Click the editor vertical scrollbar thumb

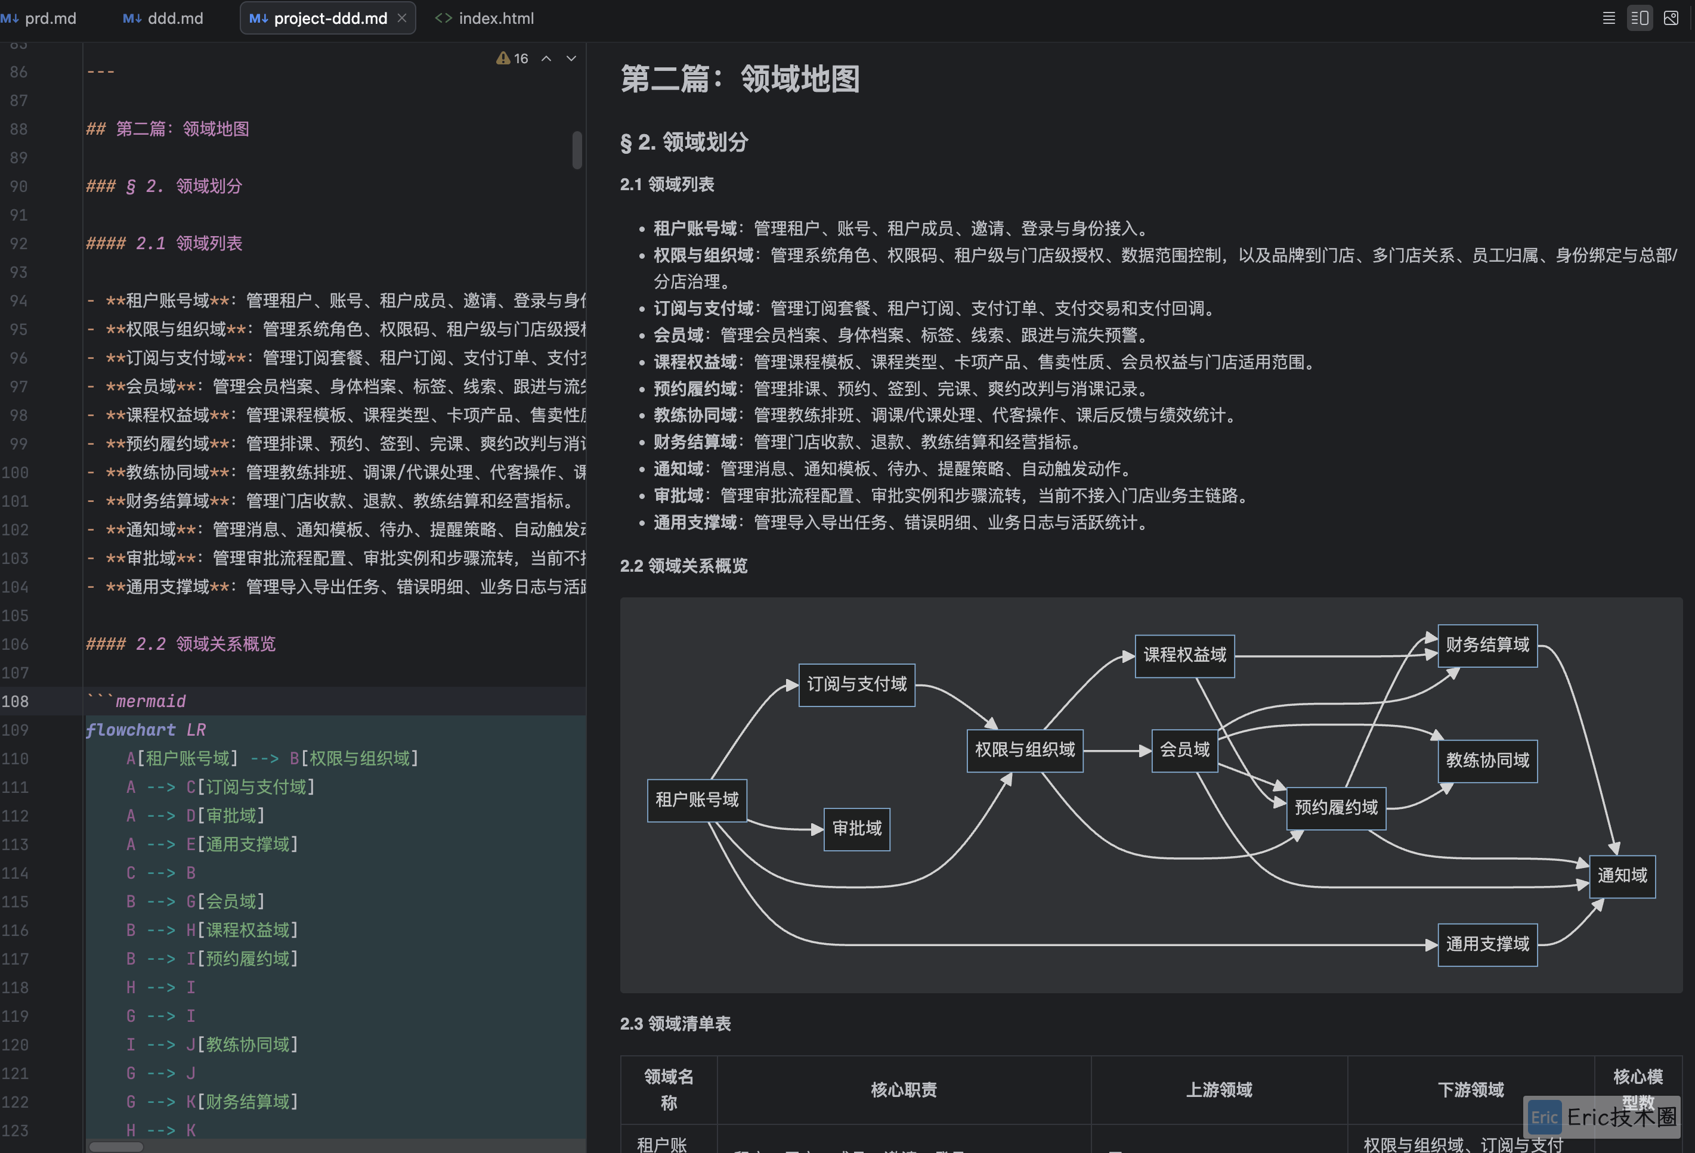[578, 150]
